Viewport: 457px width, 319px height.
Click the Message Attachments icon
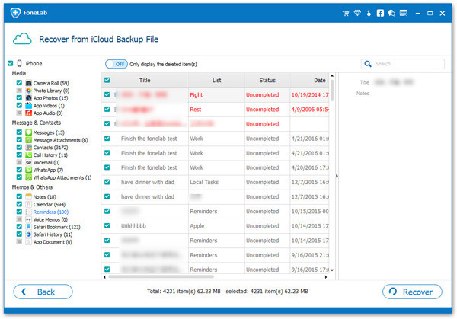tap(29, 140)
